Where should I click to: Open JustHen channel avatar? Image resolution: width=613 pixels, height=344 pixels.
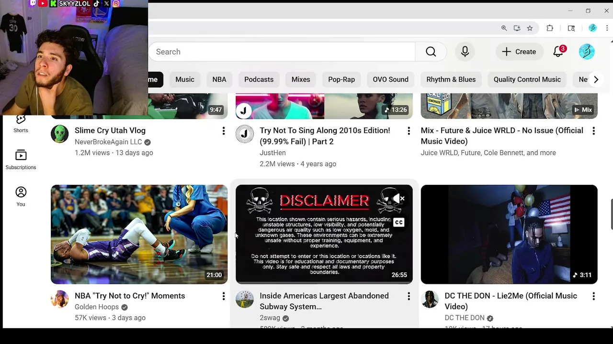[245, 134]
